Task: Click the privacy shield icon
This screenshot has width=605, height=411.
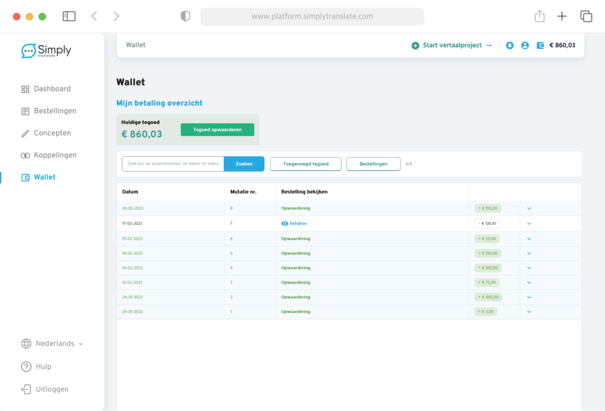Action: click(x=186, y=17)
